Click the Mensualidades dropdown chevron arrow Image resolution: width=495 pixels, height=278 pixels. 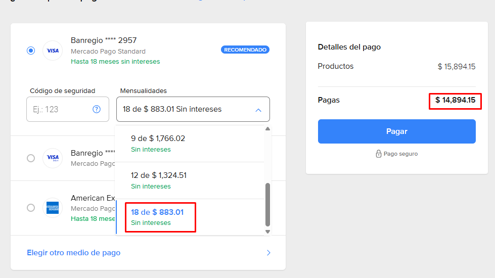[258, 110]
